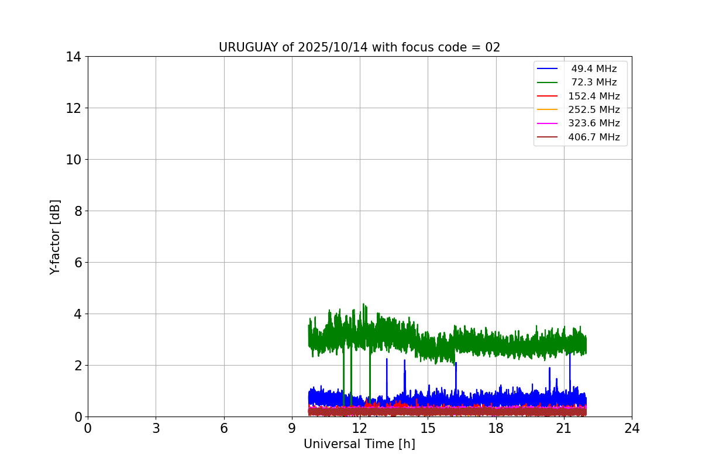Select the 152.4 MHz legend label
The width and height of the screenshot is (702, 468).
point(594,97)
